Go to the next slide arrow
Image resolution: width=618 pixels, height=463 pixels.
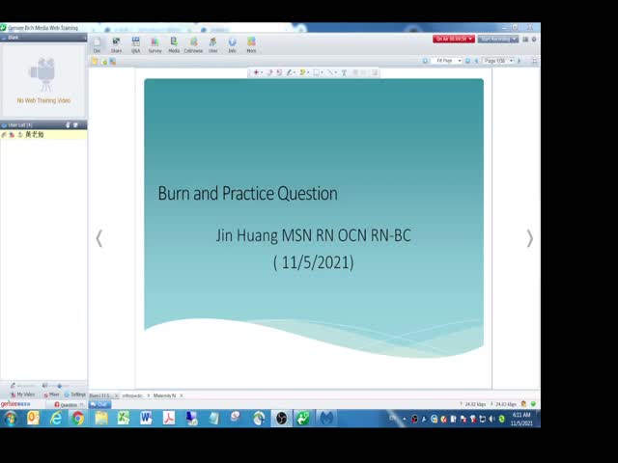(x=530, y=238)
